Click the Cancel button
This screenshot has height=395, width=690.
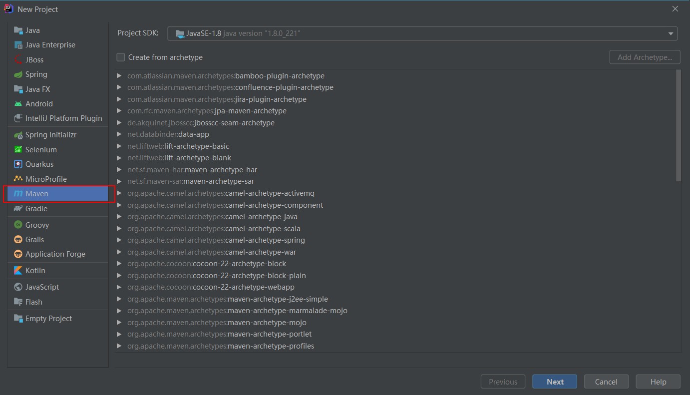click(x=606, y=382)
